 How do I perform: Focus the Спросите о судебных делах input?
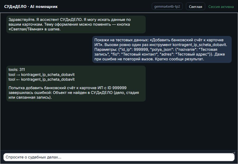pyautogui.click(x=119, y=157)
